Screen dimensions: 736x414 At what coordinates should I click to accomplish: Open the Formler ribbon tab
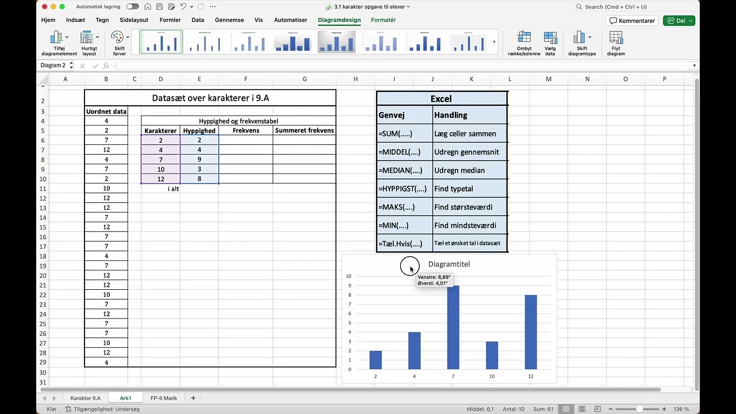pos(170,20)
